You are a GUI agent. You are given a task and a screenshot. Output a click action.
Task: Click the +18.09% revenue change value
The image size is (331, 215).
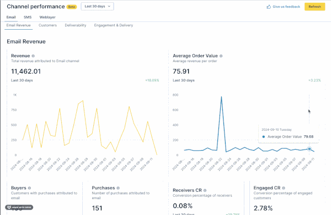point(152,80)
